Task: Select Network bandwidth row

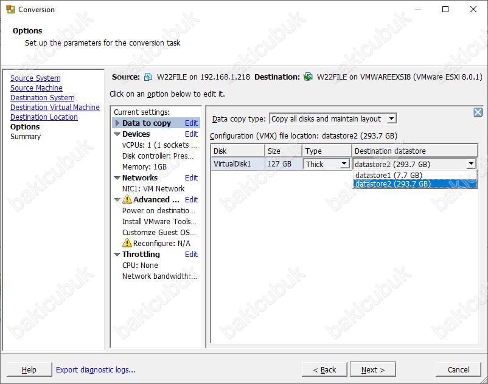Action: tap(159, 276)
